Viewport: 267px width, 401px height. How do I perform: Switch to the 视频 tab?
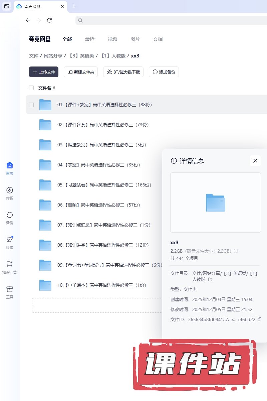112,39
